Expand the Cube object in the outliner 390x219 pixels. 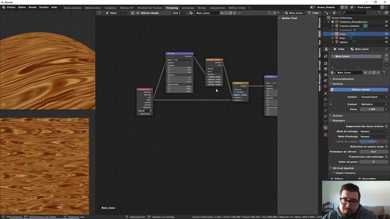click(x=333, y=34)
